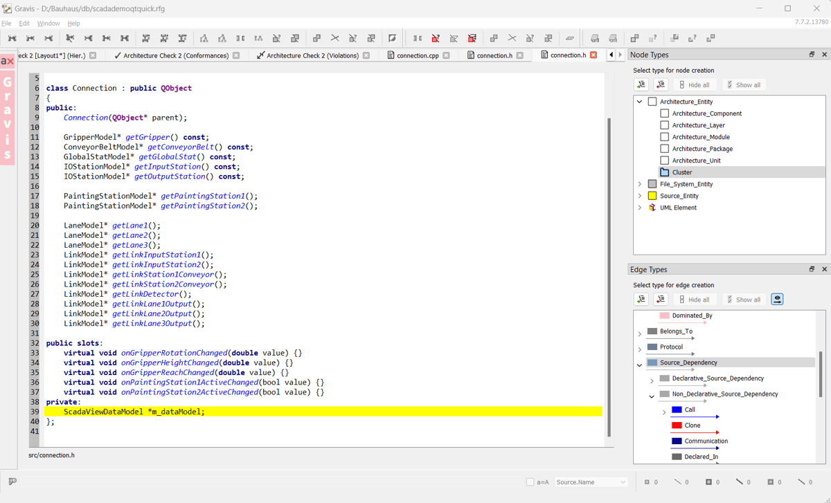
Task: Float the Node Types panel
Action: [812, 55]
